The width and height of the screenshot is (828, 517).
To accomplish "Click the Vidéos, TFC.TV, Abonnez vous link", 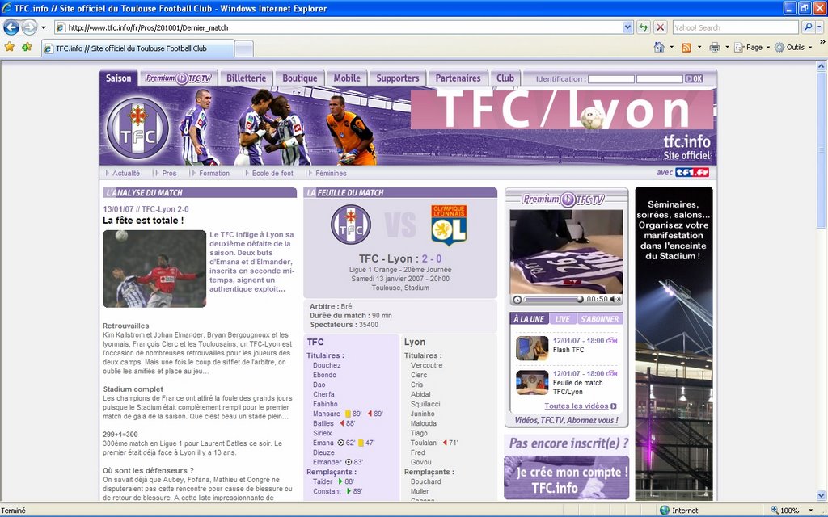I will [x=566, y=420].
